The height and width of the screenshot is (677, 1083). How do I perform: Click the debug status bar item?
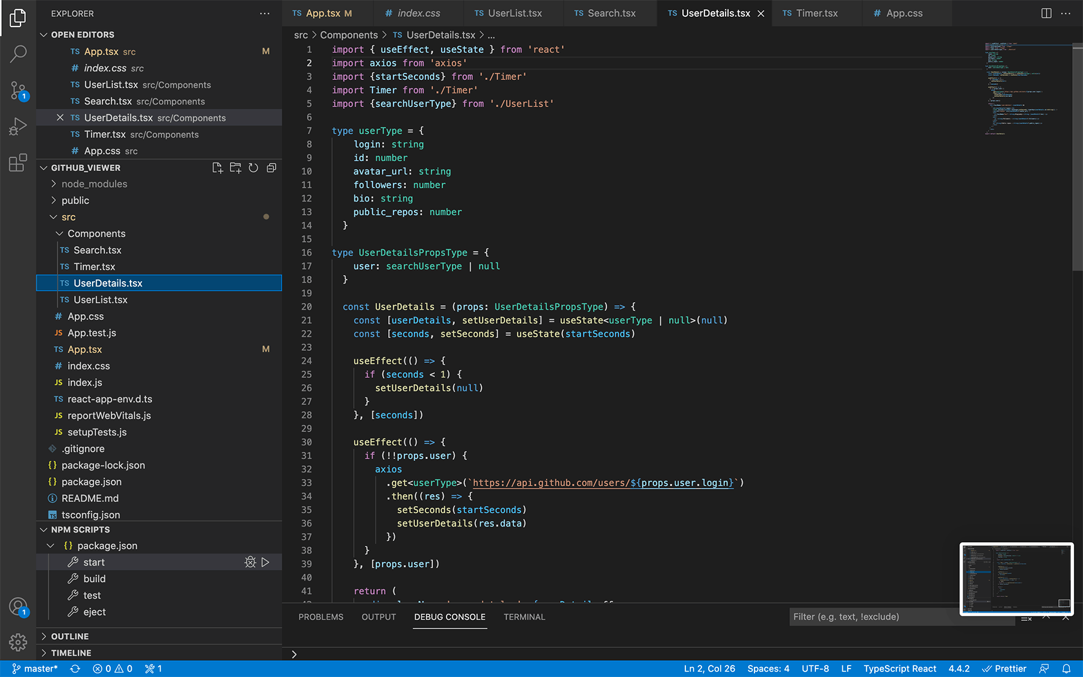[153, 669]
